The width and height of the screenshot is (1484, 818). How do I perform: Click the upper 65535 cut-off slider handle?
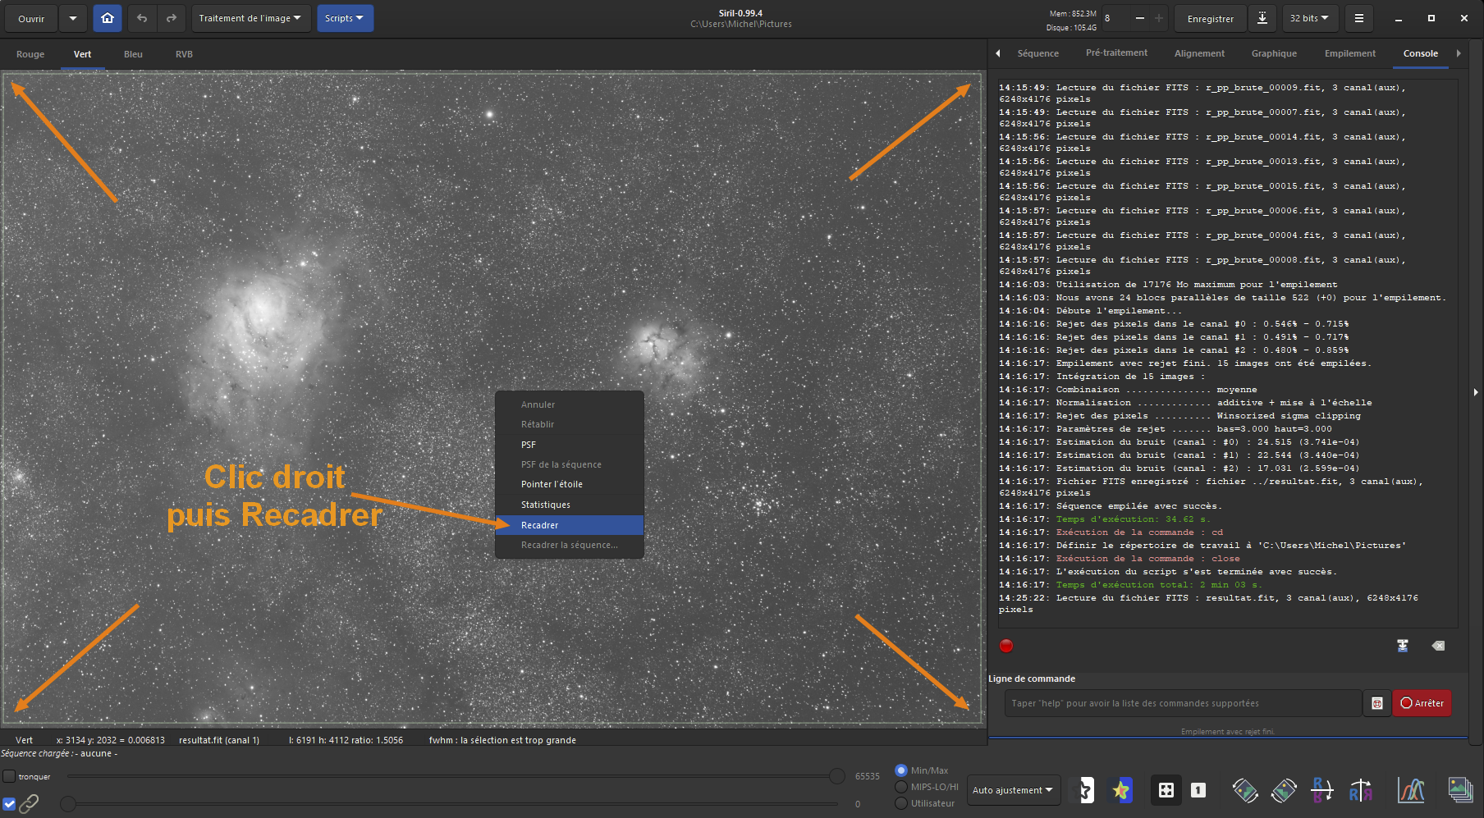pos(836,776)
